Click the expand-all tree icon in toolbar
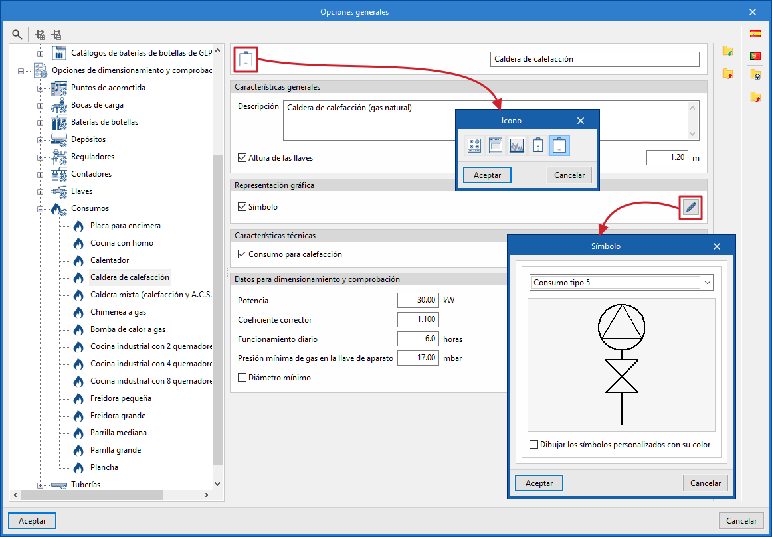The width and height of the screenshot is (772, 537). point(41,35)
